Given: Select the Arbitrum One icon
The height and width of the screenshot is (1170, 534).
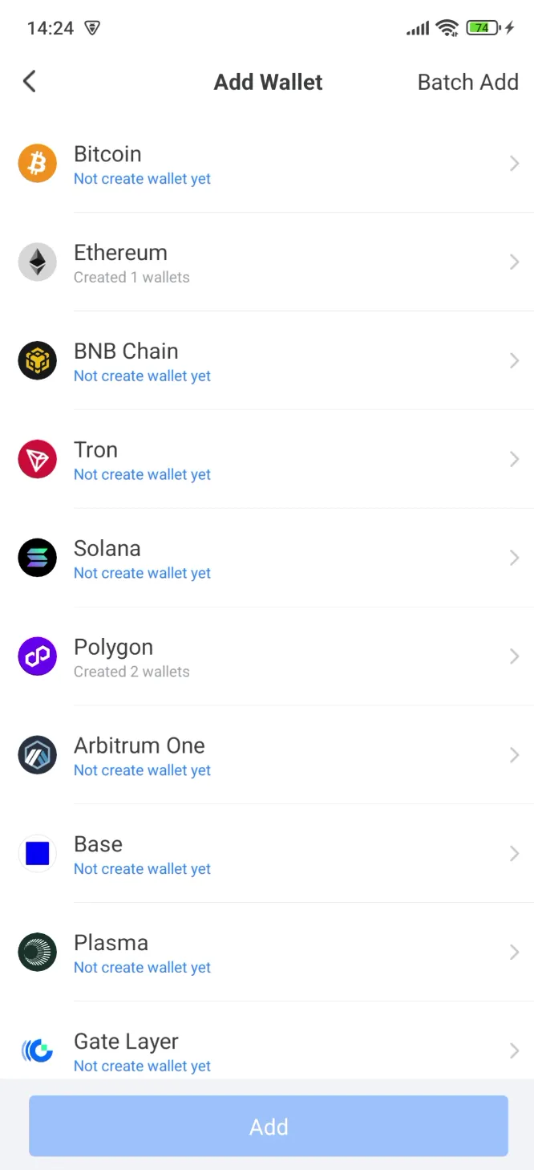Looking at the screenshot, I should (37, 754).
